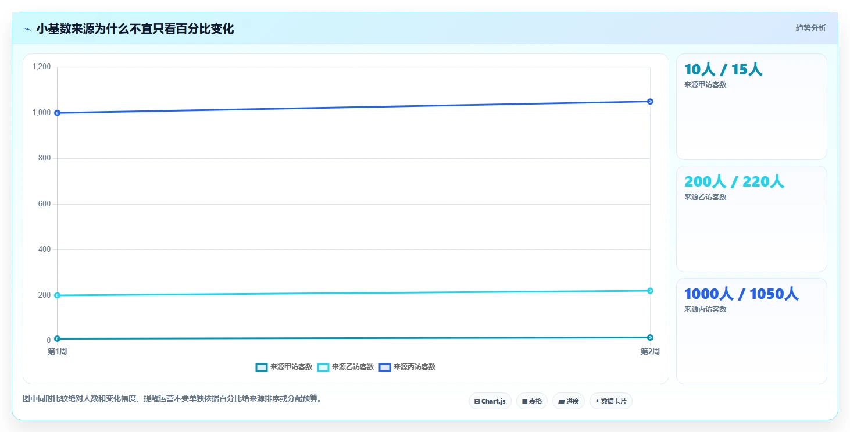Click the 第1周 axis label
Screen dimensions: 850x432
tap(57, 352)
